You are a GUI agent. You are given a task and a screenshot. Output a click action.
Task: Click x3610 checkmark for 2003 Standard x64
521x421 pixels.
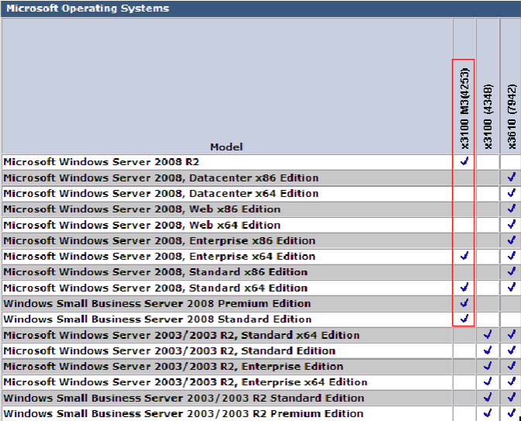click(x=512, y=334)
